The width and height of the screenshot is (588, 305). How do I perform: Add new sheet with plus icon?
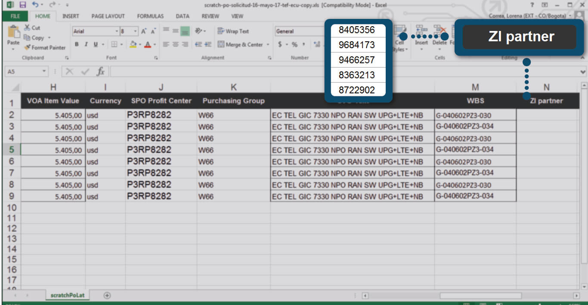coord(107,296)
